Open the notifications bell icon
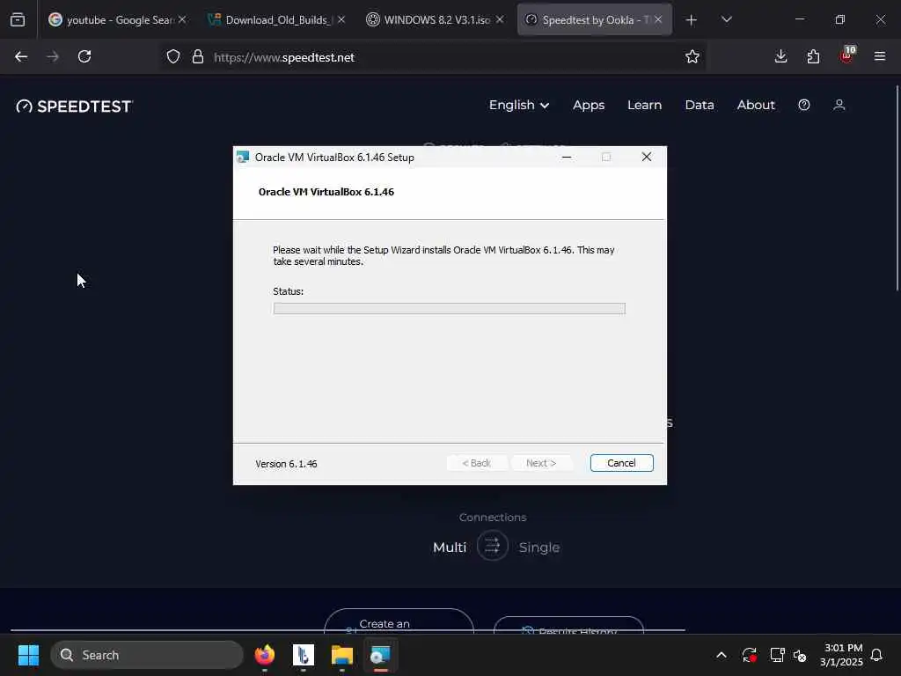 [877, 655]
